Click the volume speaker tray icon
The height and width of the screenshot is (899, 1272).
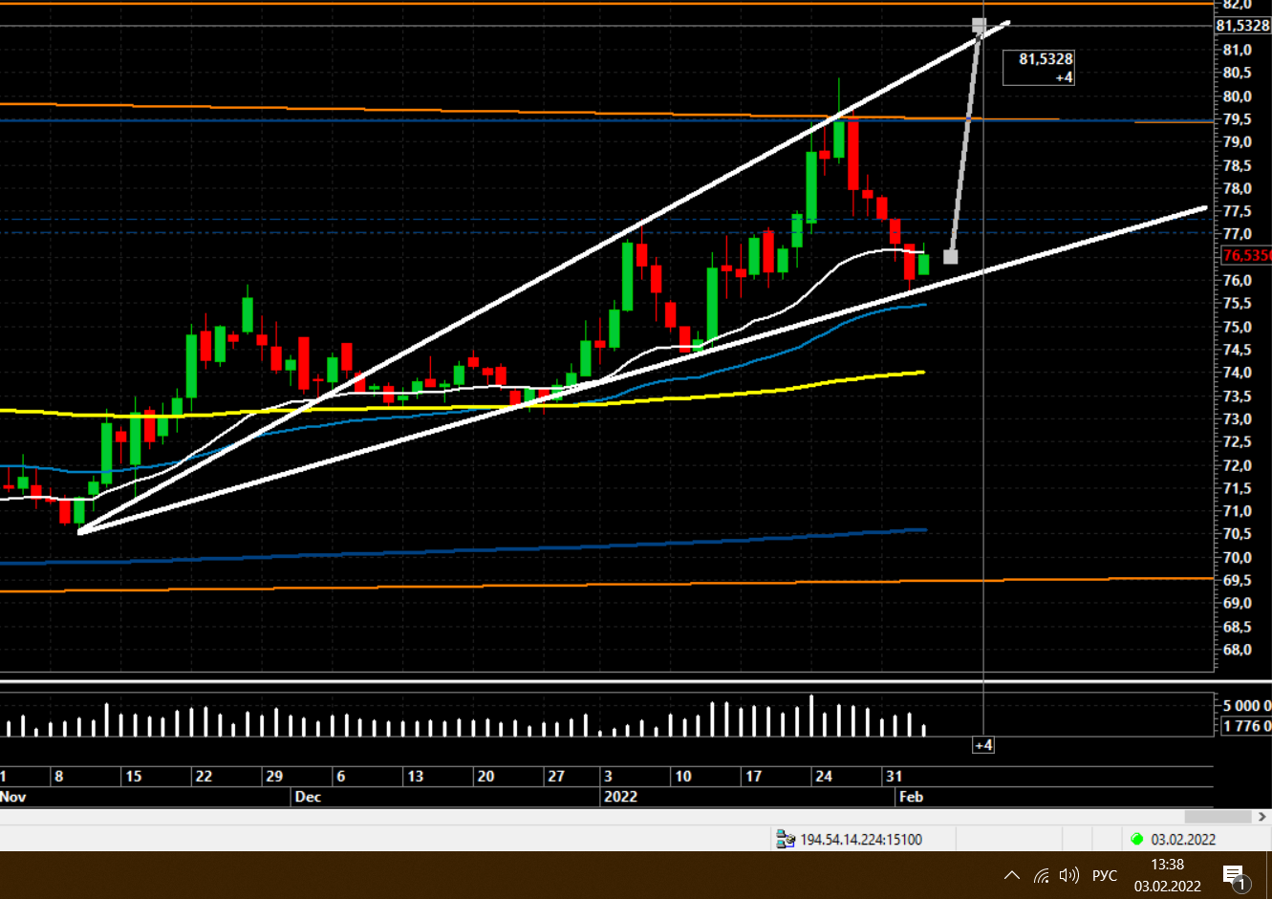(1069, 875)
